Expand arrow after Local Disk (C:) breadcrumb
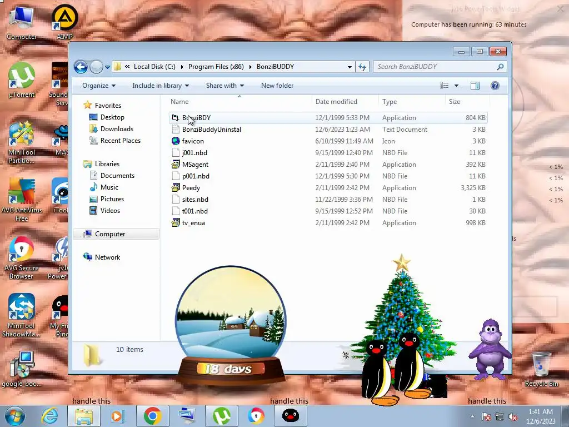 pos(182,67)
